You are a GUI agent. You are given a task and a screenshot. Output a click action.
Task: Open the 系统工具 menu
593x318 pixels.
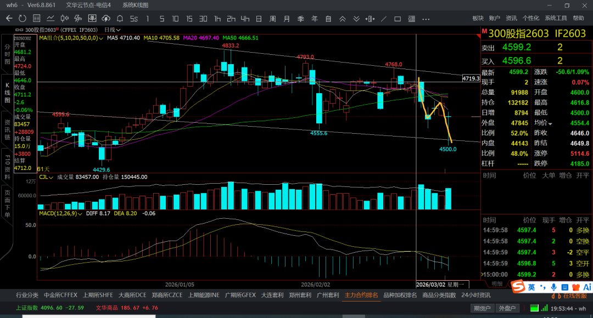pos(556,18)
